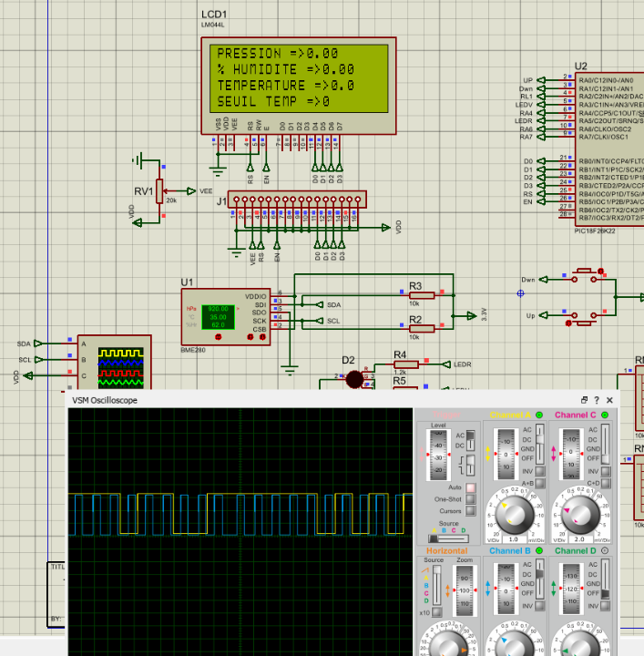This screenshot has height=656, width=644.
Task: Click the four-channel oscilloscope instrument symbol
Action: (x=114, y=364)
